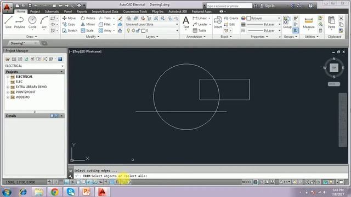This screenshot has width=351, height=197.
Task: Click the Array tool
Action: coord(105,31)
